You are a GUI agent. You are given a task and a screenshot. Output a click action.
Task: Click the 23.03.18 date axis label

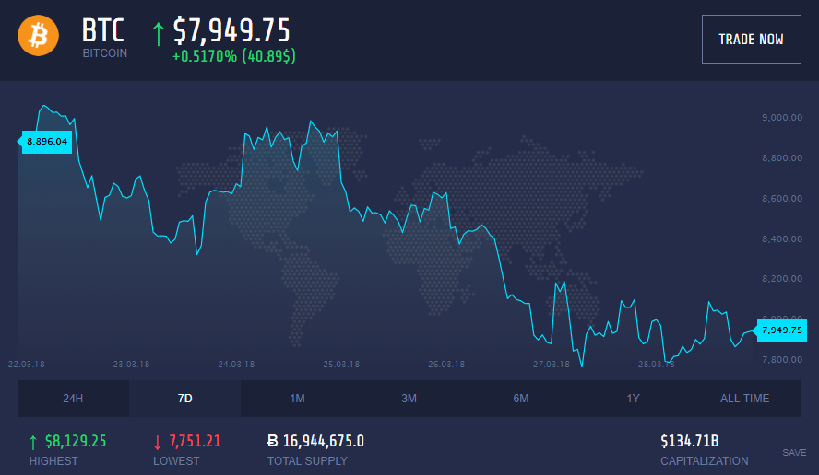131,364
